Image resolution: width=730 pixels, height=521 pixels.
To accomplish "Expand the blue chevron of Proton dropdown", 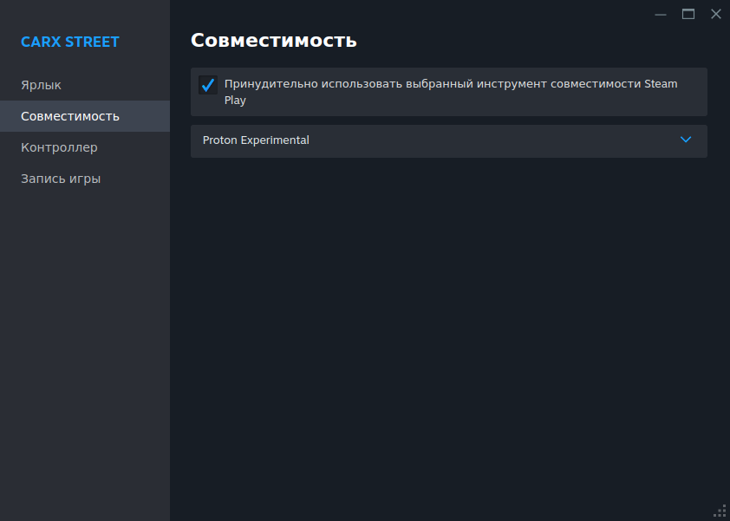I will 685,140.
